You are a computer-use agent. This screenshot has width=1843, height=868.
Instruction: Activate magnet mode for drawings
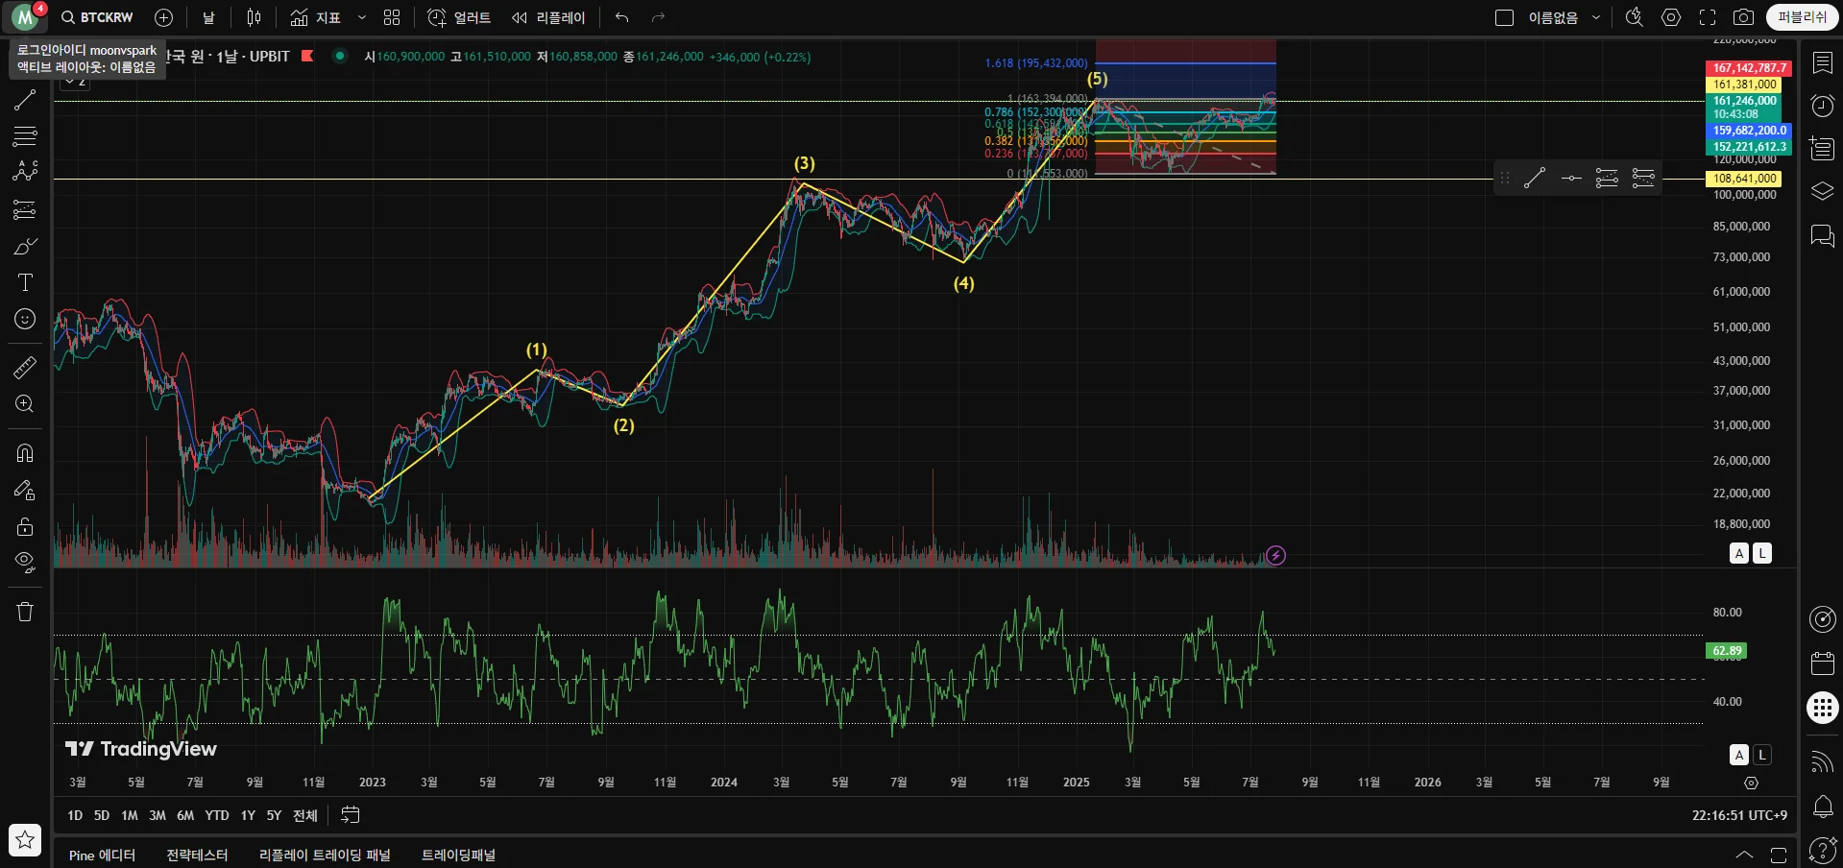(25, 453)
